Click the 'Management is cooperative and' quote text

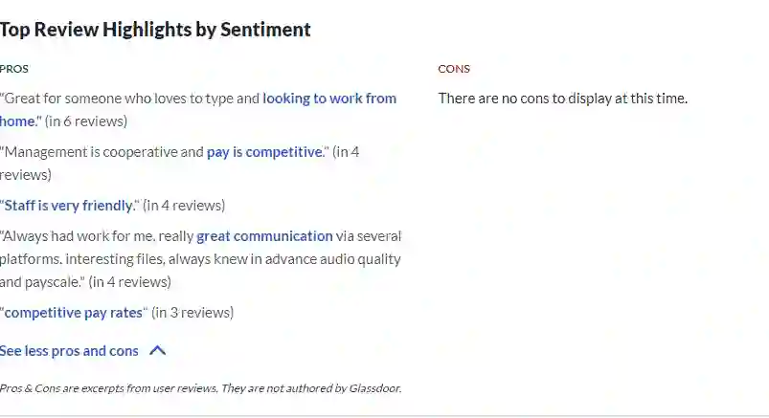(102, 152)
